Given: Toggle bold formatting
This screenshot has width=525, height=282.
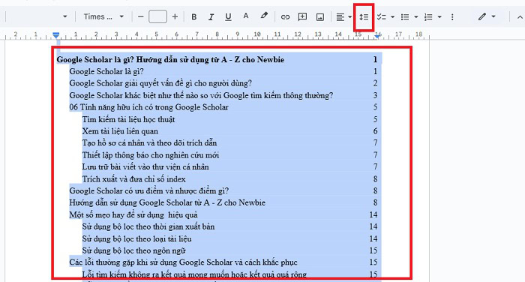Looking at the screenshot, I should pos(193,16).
